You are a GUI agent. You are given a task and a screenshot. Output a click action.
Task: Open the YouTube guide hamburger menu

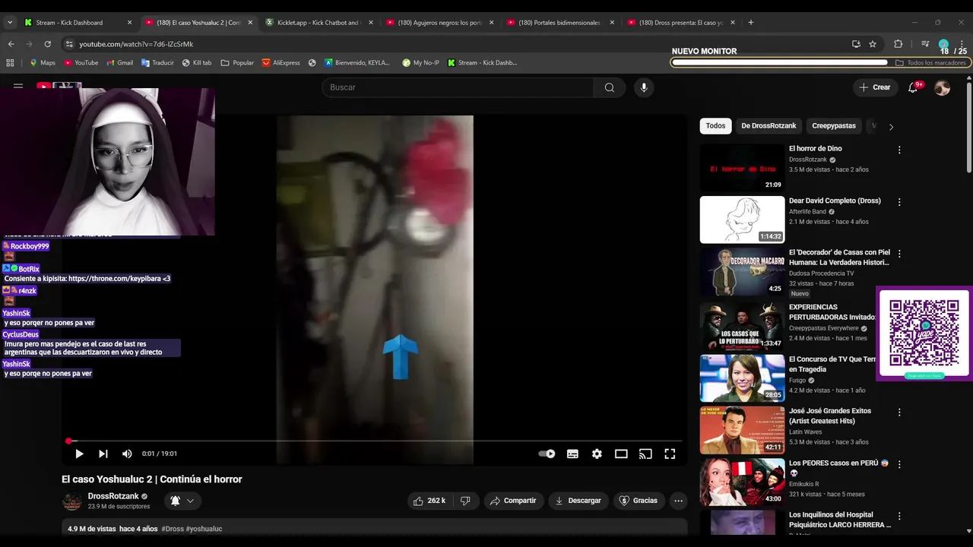(x=18, y=87)
